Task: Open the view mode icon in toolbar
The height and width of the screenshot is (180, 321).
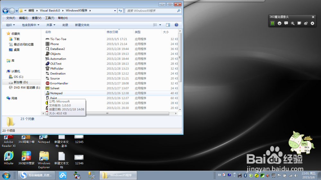Action: 155,25
